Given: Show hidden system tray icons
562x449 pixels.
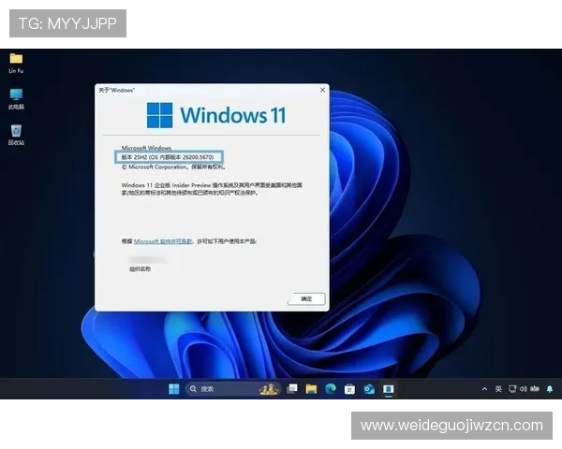Looking at the screenshot, I should [x=484, y=389].
